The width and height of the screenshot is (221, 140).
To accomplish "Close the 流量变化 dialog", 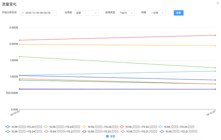I will (x=218, y=3).
